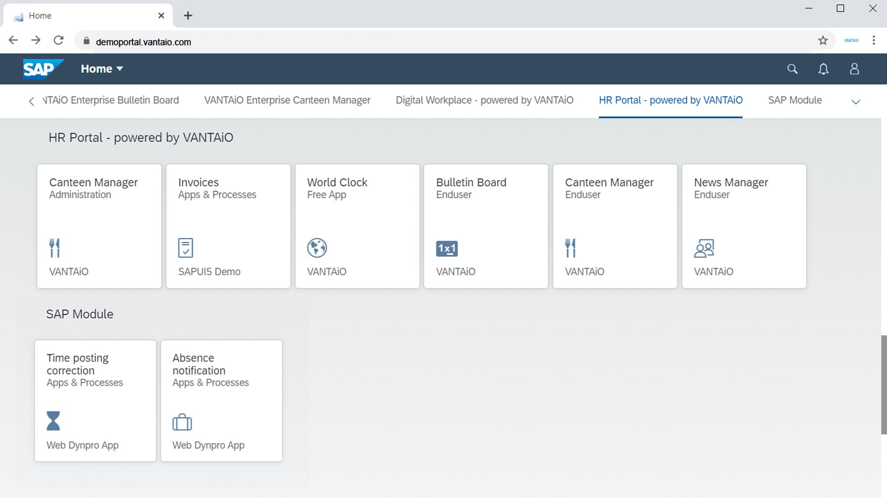Screen dimensions: 887x498
Task: Open Canteen Manager Administration tile title
Action: [93, 182]
